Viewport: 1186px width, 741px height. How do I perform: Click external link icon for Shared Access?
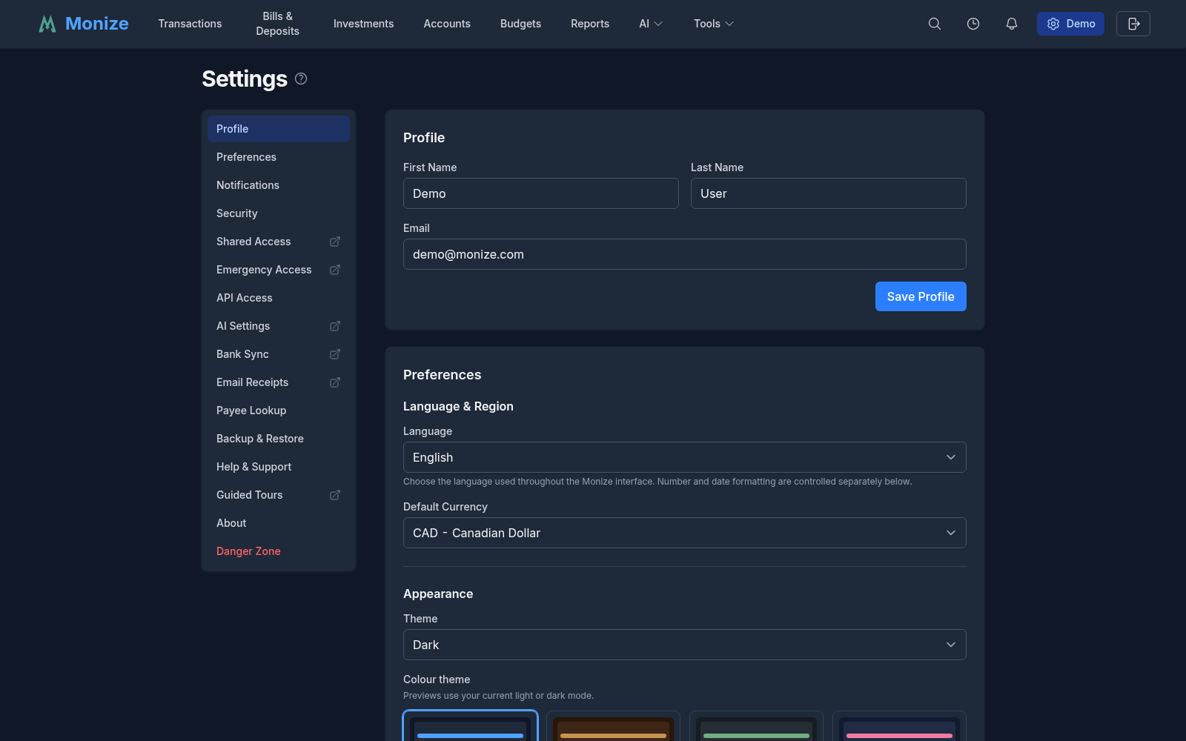[x=335, y=242]
